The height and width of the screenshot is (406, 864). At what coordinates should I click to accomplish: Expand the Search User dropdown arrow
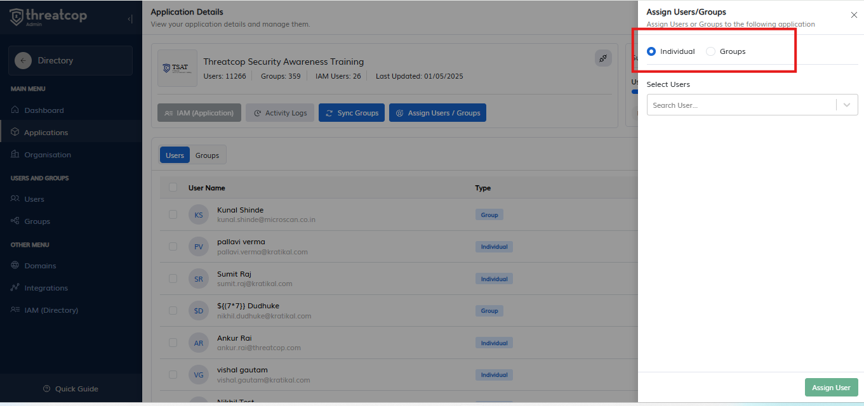[847, 105]
